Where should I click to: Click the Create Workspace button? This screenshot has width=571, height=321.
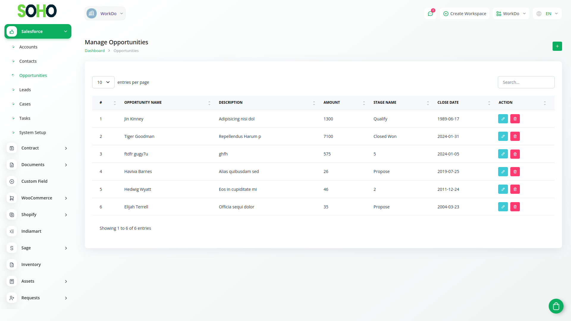(x=465, y=14)
